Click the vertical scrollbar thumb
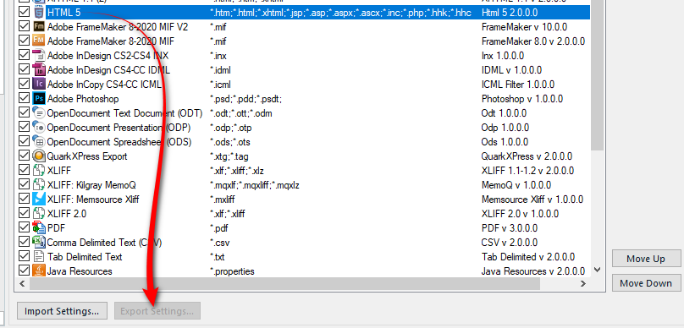 [598, 75]
